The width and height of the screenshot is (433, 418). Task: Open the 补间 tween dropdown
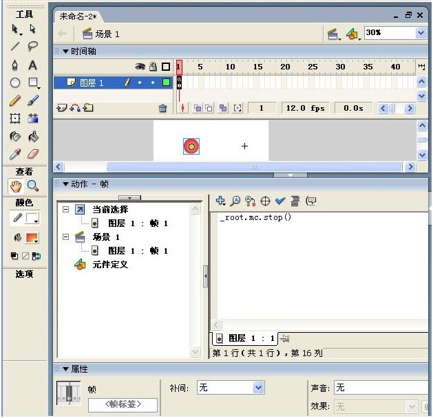tap(259, 388)
